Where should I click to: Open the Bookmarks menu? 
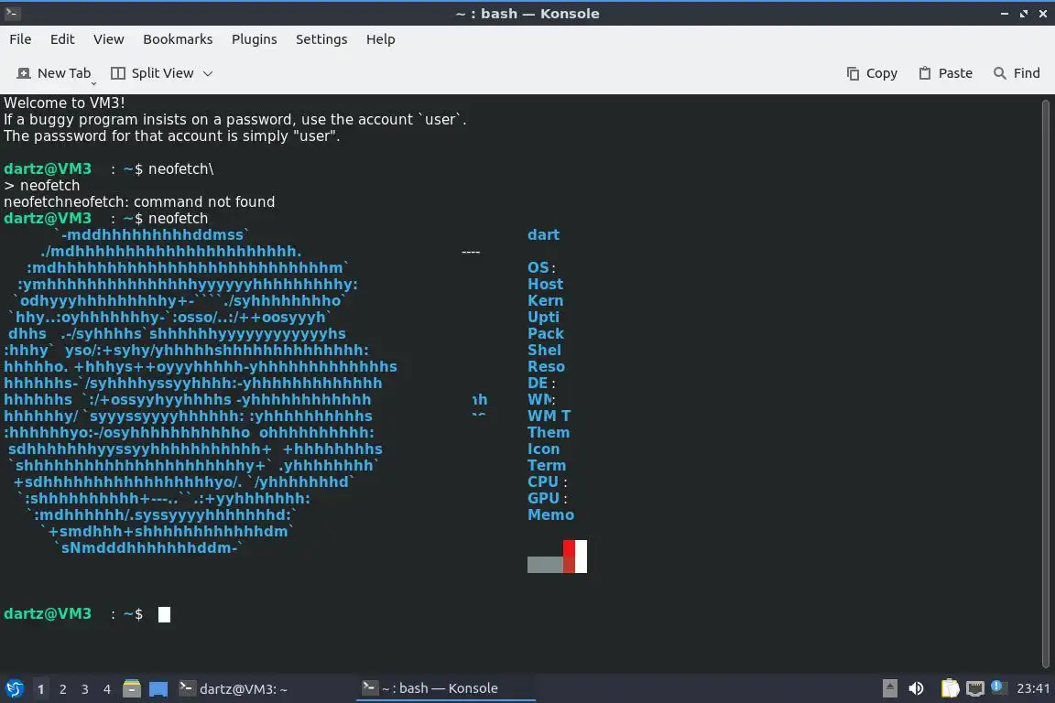click(178, 39)
